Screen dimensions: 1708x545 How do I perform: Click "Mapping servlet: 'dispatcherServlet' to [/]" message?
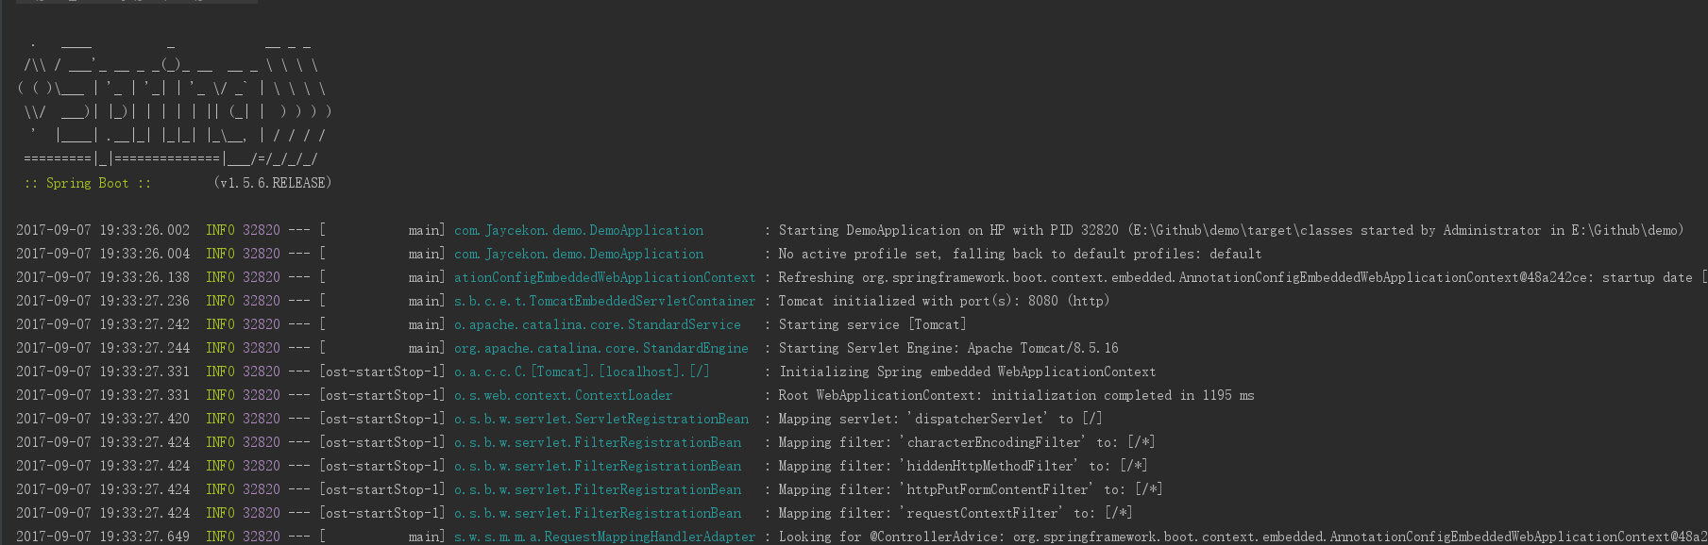(940, 419)
